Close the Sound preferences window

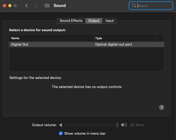(x=5, y=6)
